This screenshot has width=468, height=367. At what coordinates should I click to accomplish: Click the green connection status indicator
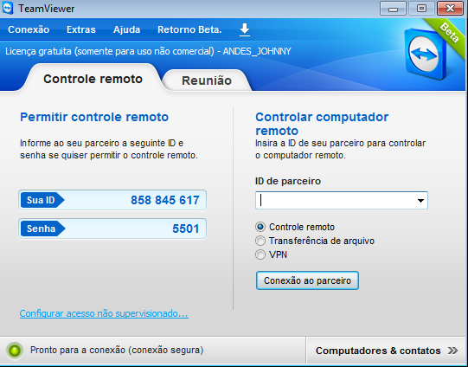15,351
